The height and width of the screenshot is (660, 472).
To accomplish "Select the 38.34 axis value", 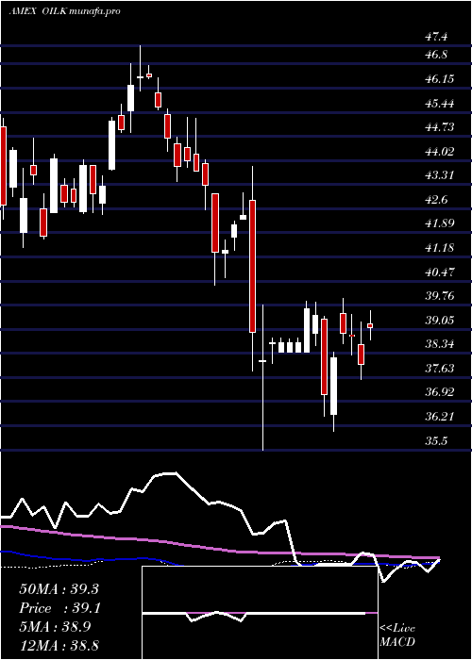I will tap(439, 344).
